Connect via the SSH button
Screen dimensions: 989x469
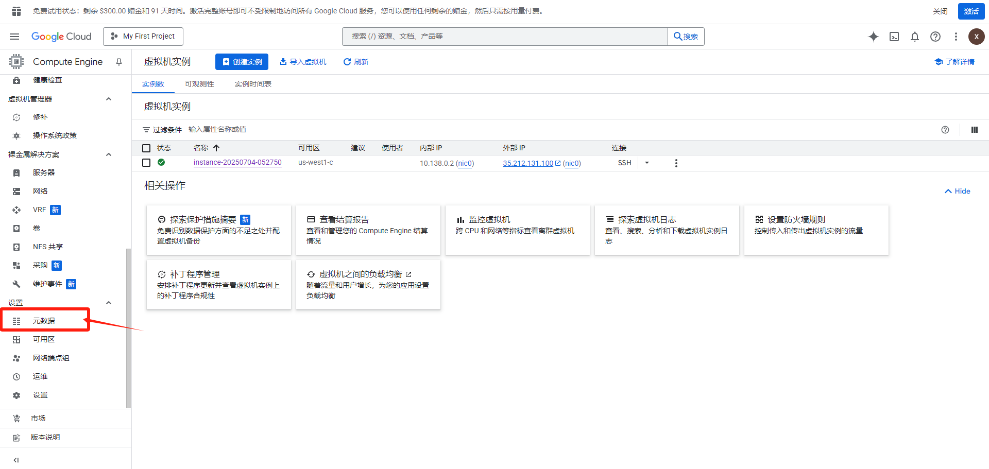(624, 163)
